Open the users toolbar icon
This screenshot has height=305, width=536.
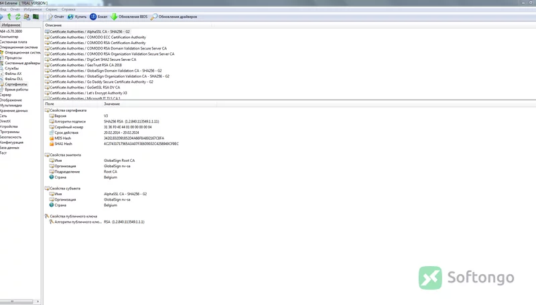27,17
